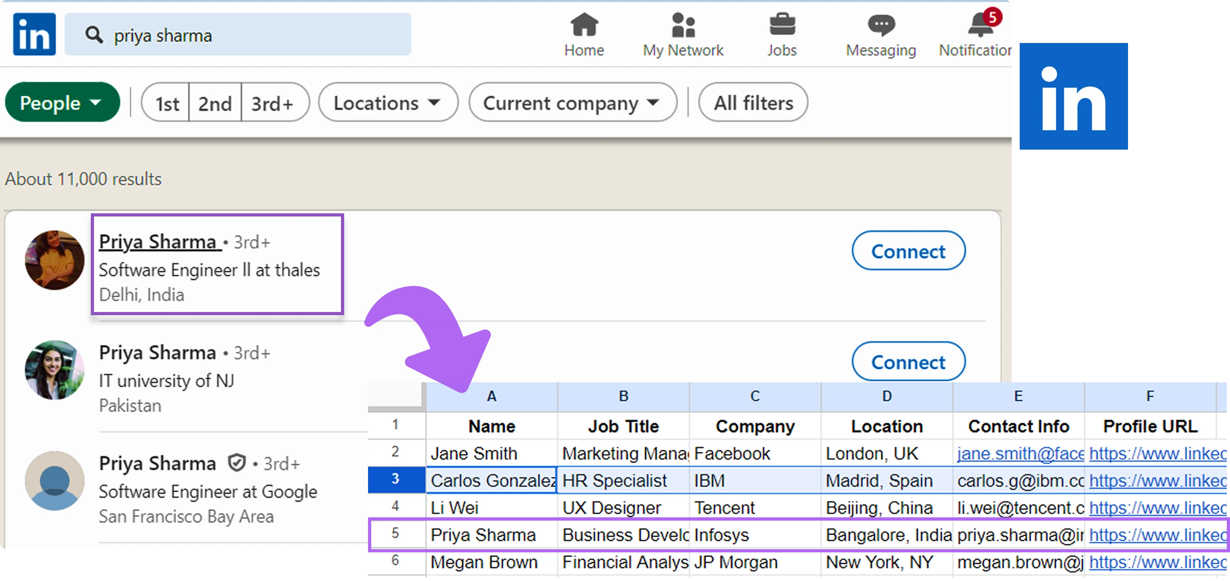
Task: Click the search magnifier icon
Action: 94,35
